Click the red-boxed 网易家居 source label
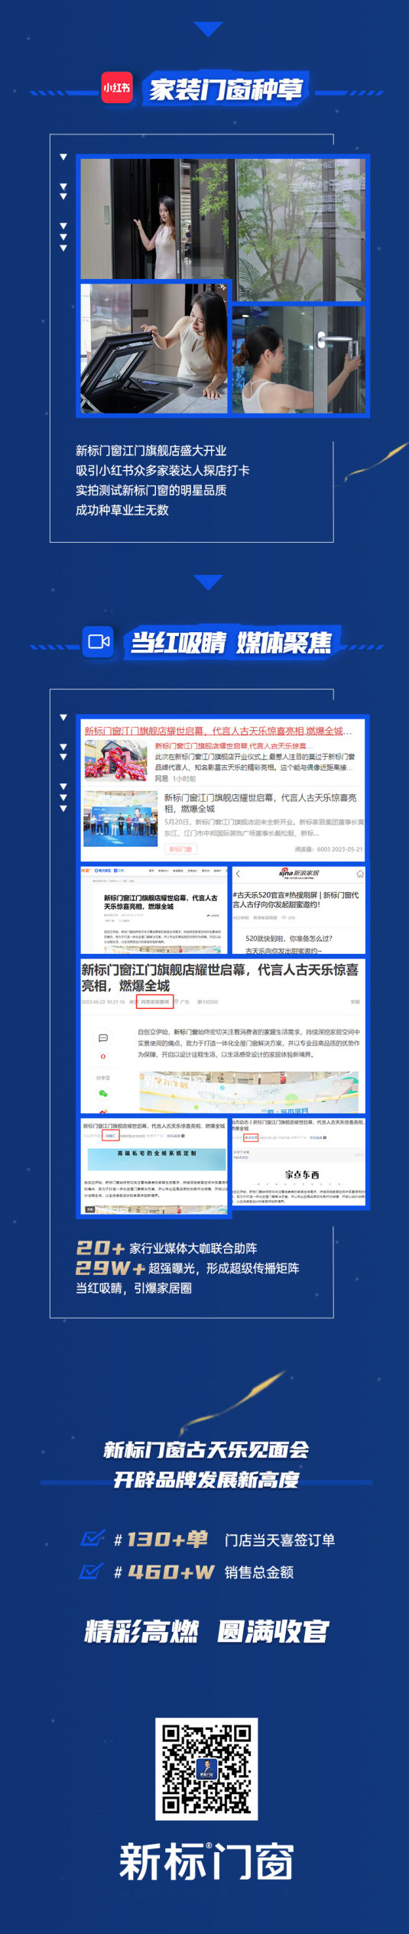 155,1001
